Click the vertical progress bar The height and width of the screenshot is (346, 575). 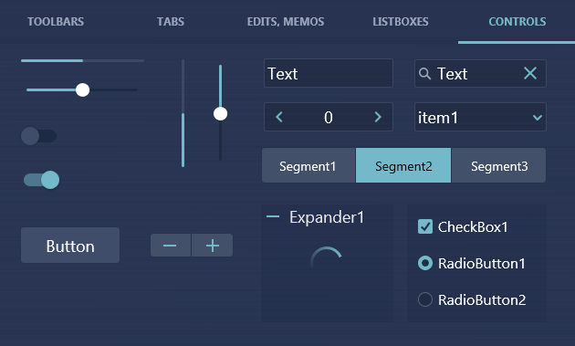tap(183, 113)
